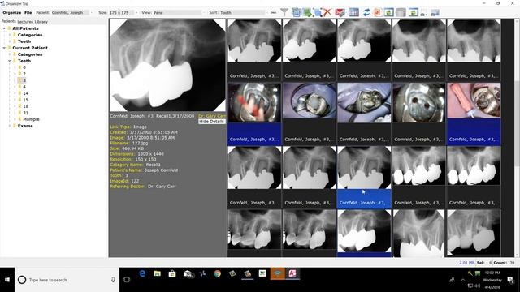Select Teeth under All Patients

pos(24,41)
